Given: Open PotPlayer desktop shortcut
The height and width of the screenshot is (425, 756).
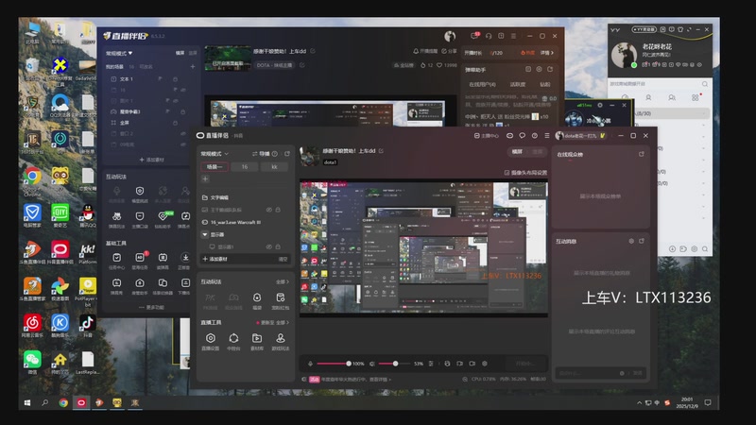Looking at the screenshot, I should (x=87, y=291).
